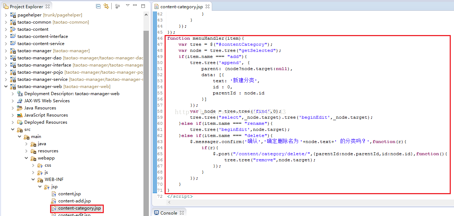Toggle Link with Editor arrows icon
Image resolution: width=454 pixels, height=216 pixels.
pyautogui.click(x=106, y=6)
